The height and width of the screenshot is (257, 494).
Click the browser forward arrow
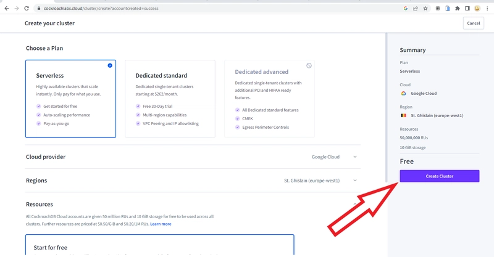click(x=17, y=9)
